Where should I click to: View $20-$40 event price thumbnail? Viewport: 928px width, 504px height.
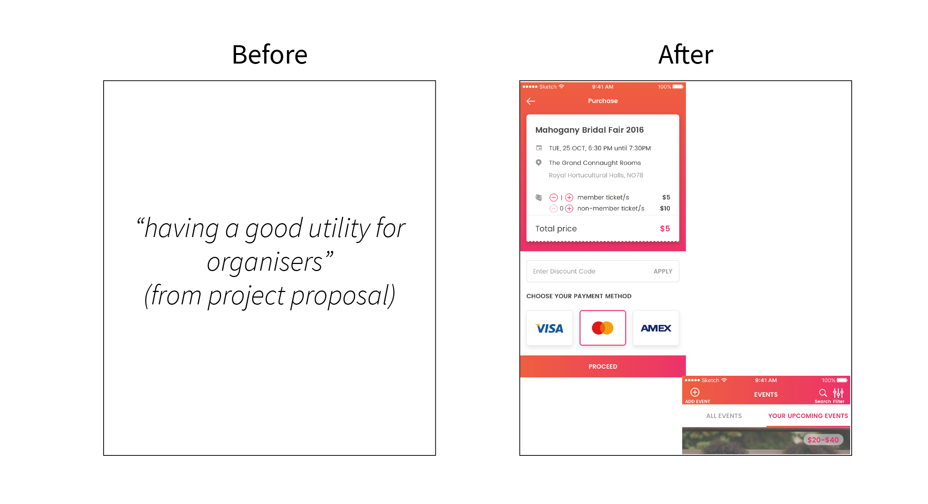click(x=823, y=457)
